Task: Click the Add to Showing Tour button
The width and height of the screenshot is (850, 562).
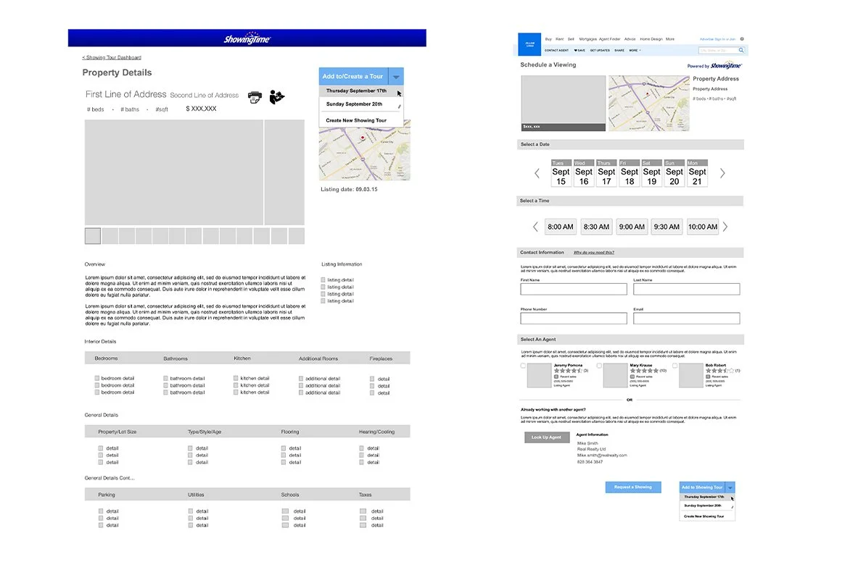Action: pos(703,487)
